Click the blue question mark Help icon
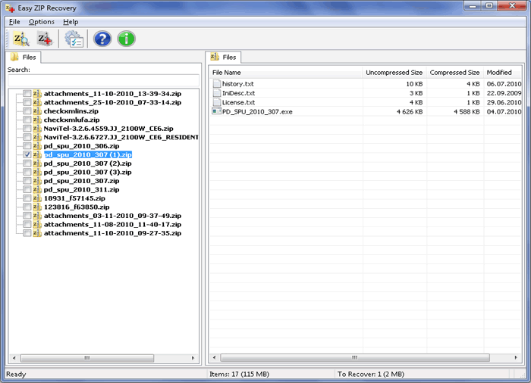 point(102,39)
